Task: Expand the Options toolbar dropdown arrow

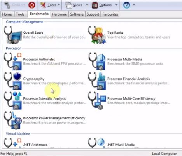Action: pyautogui.click(x=116, y=5)
